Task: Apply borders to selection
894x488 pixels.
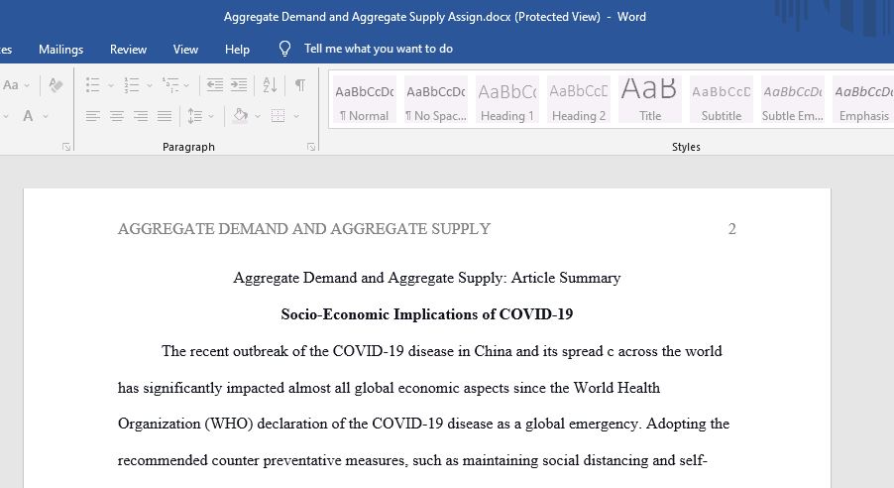Action: pyautogui.click(x=279, y=116)
